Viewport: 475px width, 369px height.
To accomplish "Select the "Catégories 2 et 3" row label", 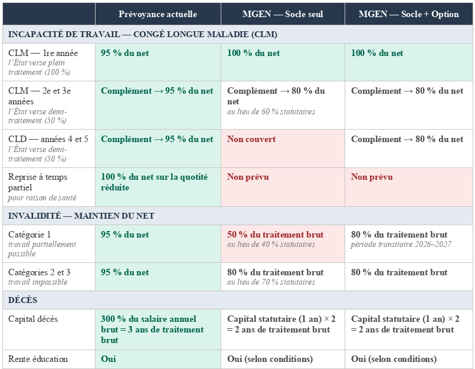I will (x=39, y=272).
